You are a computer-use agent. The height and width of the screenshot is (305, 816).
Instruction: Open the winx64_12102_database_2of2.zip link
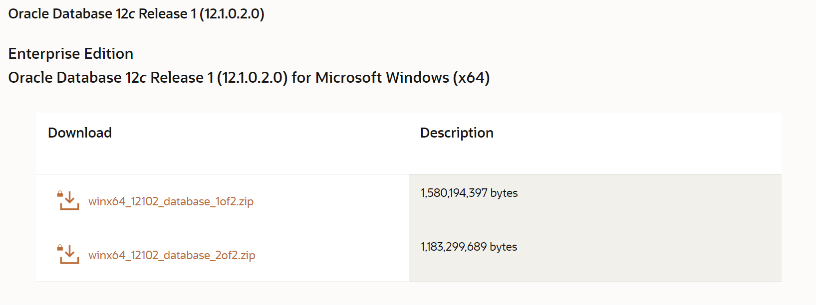point(172,255)
